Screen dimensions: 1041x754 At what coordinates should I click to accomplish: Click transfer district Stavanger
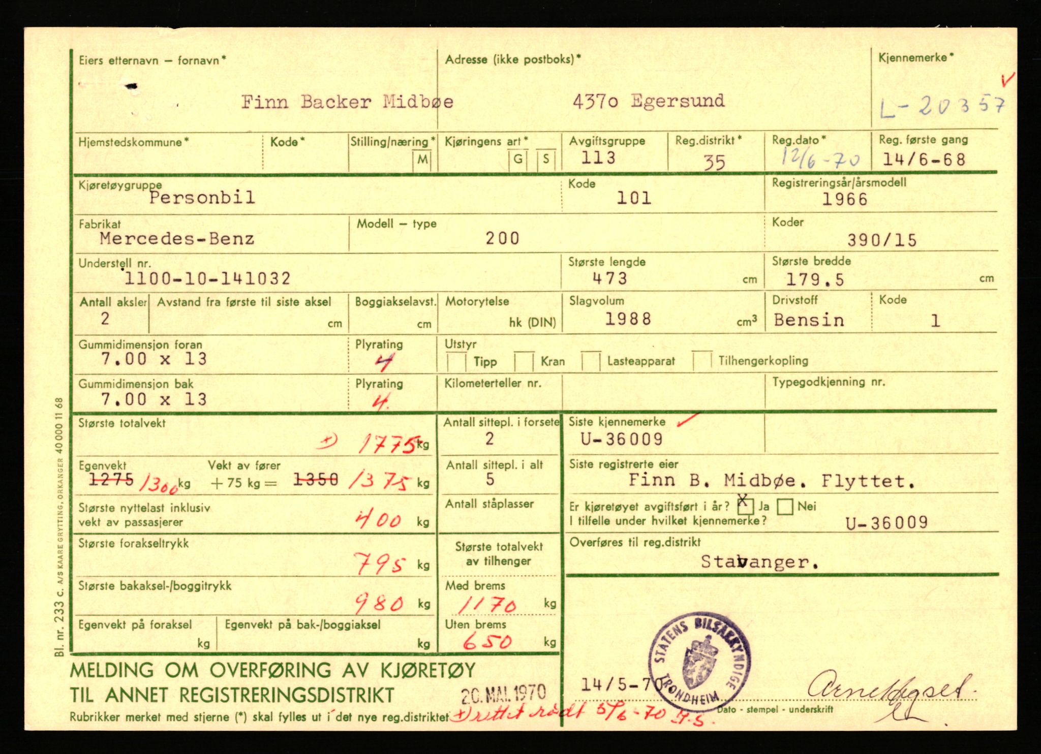760,562
